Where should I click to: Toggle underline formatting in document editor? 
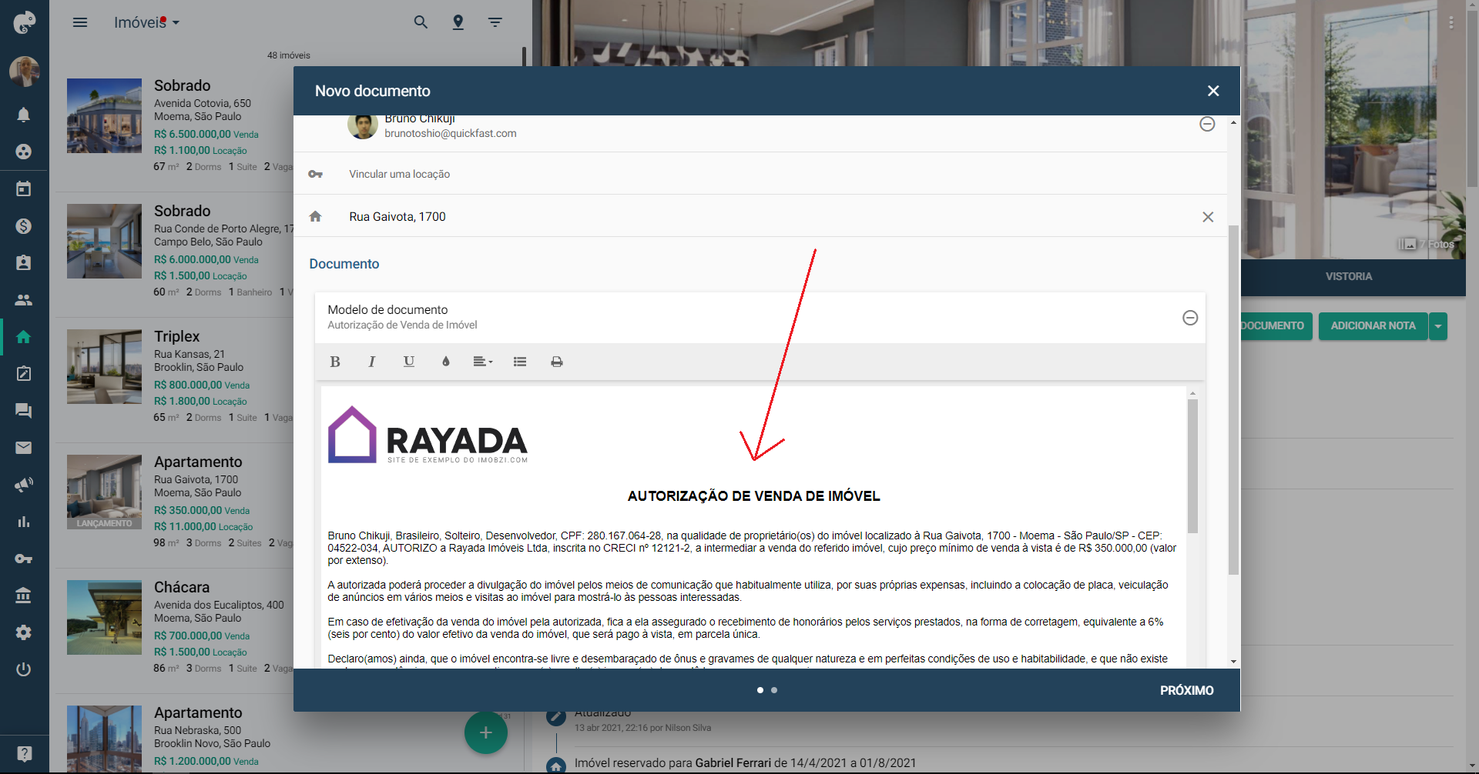[409, 362]
